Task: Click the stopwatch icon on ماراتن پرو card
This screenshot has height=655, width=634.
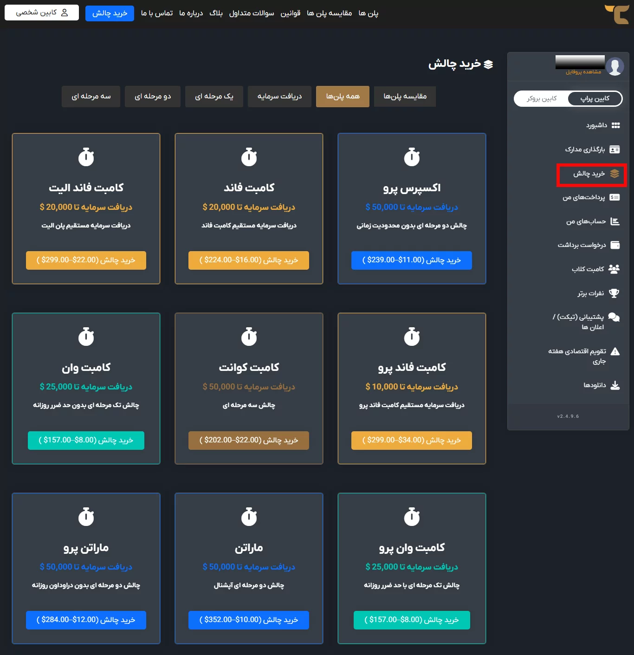Action: [x=86, y=517]
